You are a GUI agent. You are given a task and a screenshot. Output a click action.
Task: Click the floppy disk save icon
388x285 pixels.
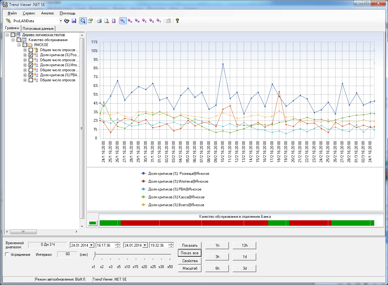(x=74, y=21)
